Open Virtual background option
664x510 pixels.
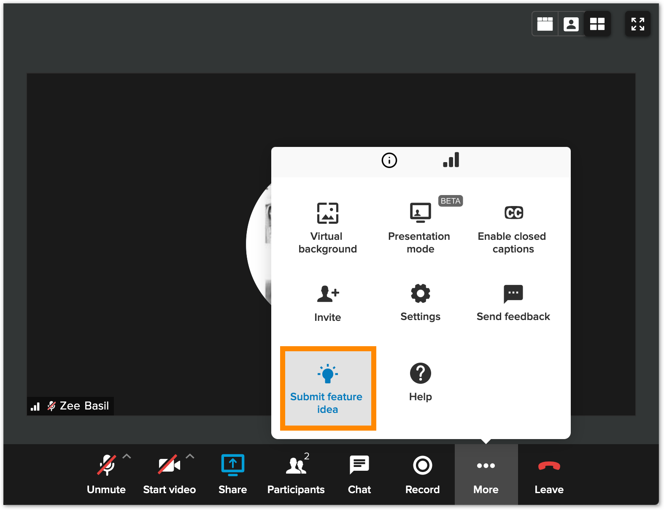pos(328,228)
